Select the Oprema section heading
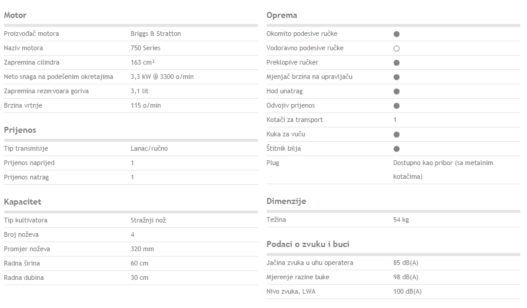The image size is (527, 308). click(282, 16)
